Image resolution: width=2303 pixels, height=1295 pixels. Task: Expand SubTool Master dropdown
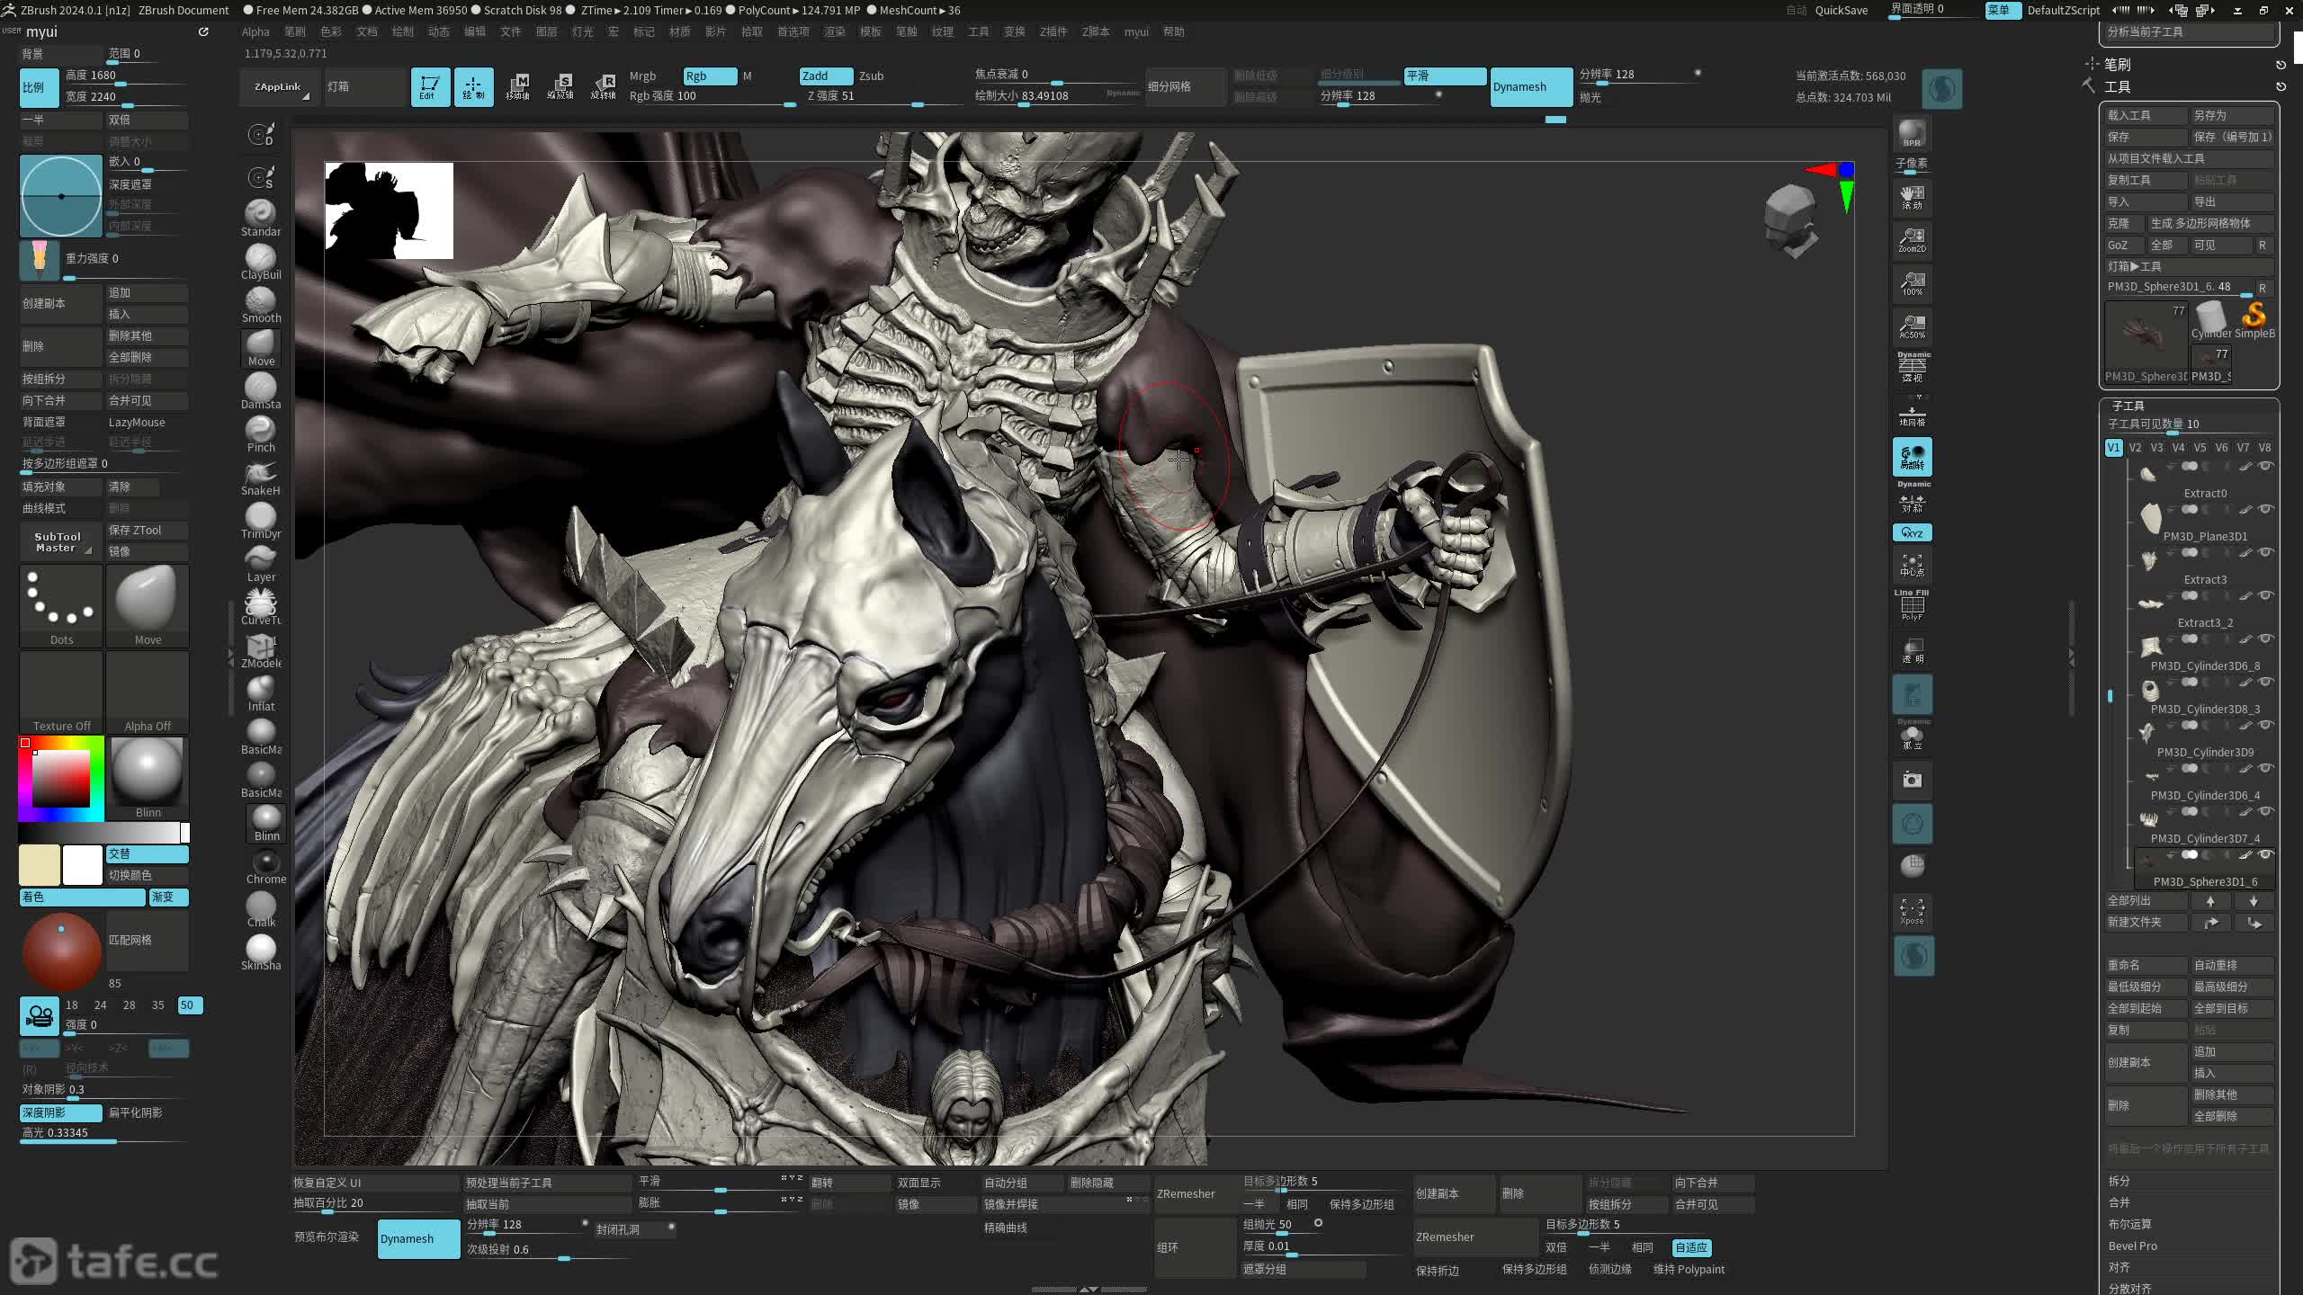[x=59, y=542]
